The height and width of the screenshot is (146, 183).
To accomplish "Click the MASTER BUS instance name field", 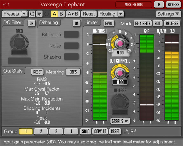I will (134, 5).
